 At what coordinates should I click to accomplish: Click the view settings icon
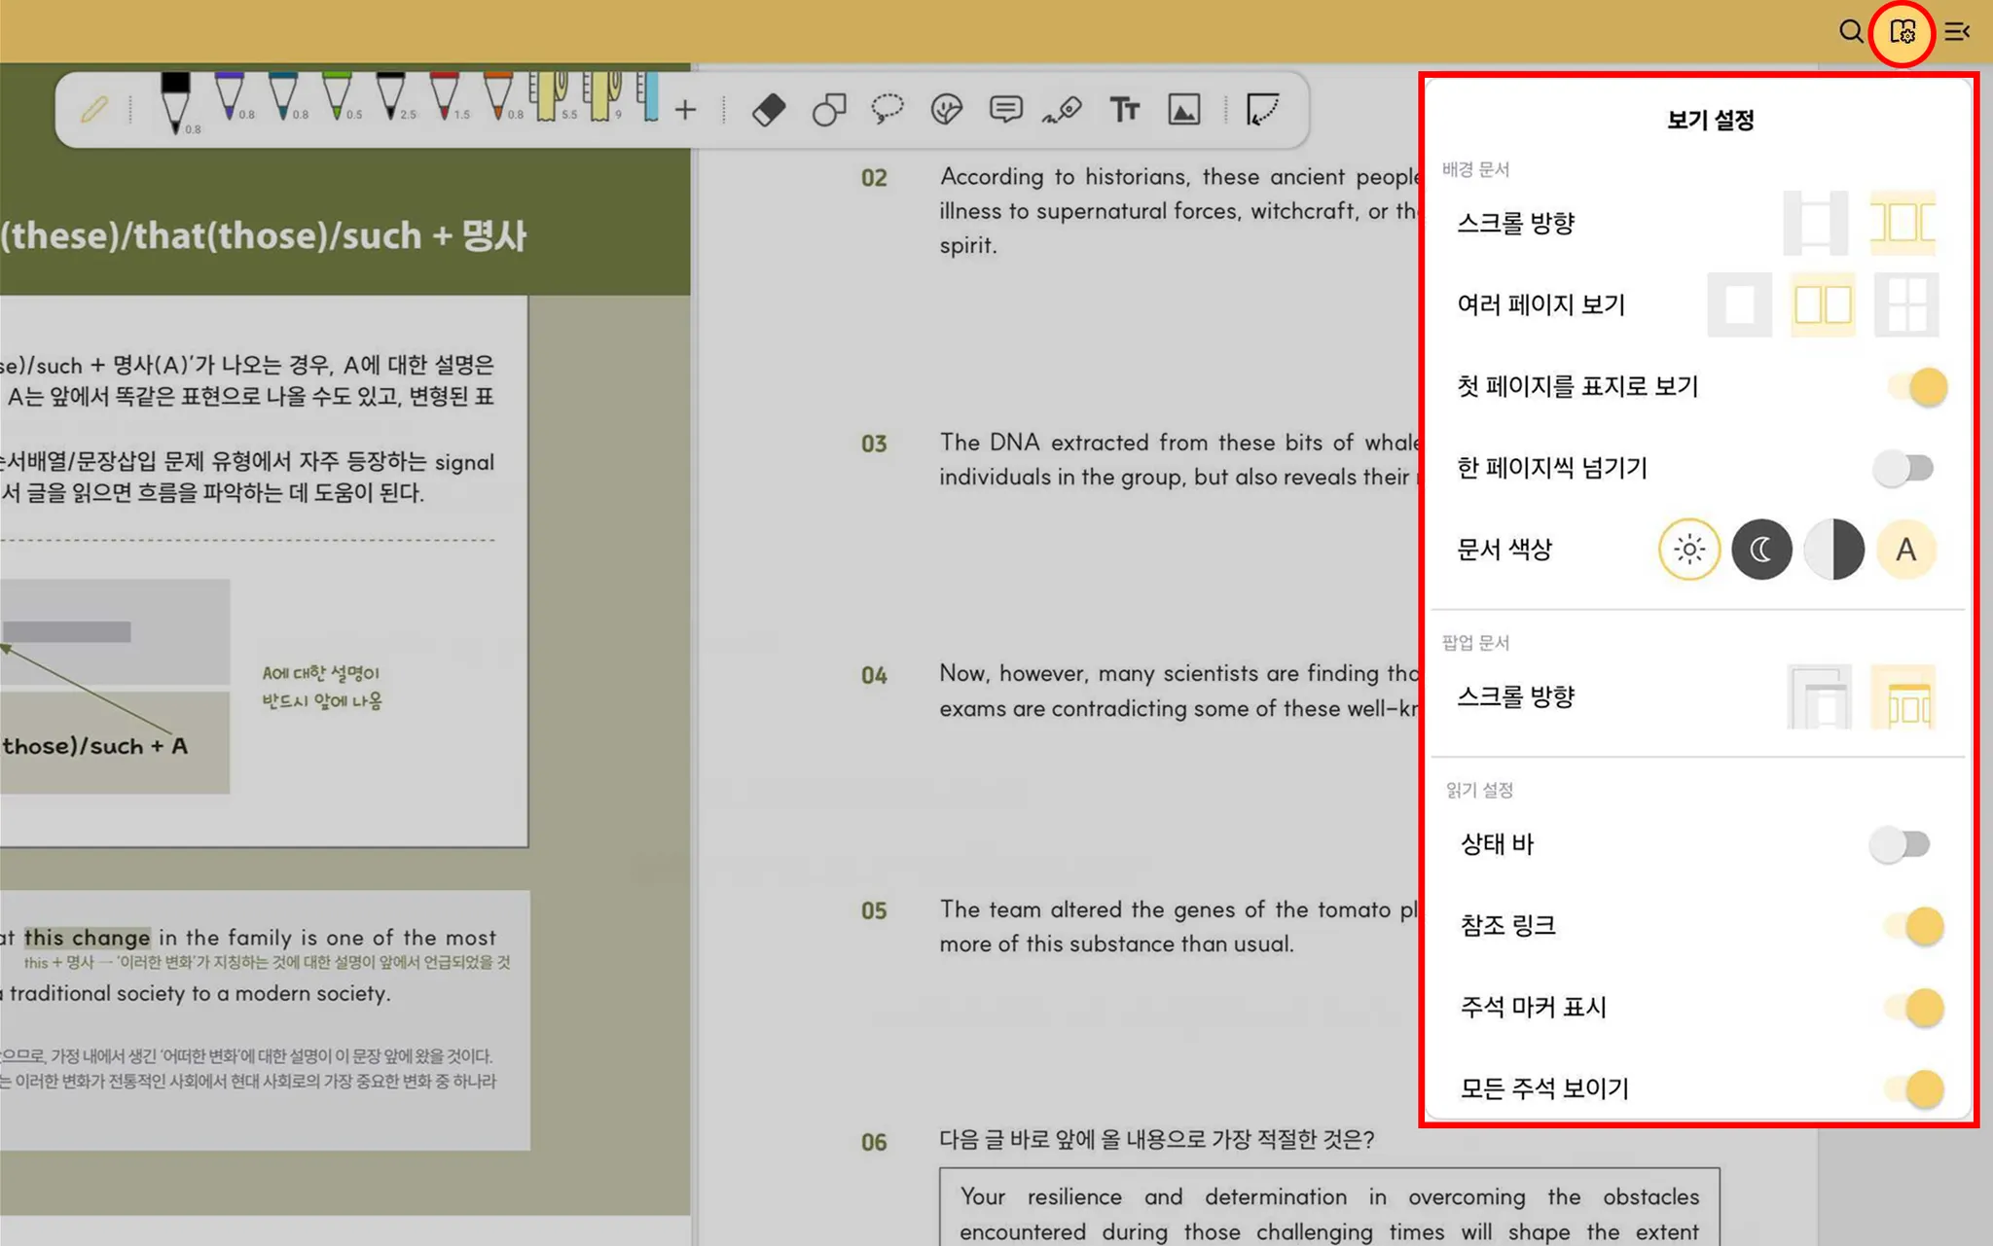1902,32
